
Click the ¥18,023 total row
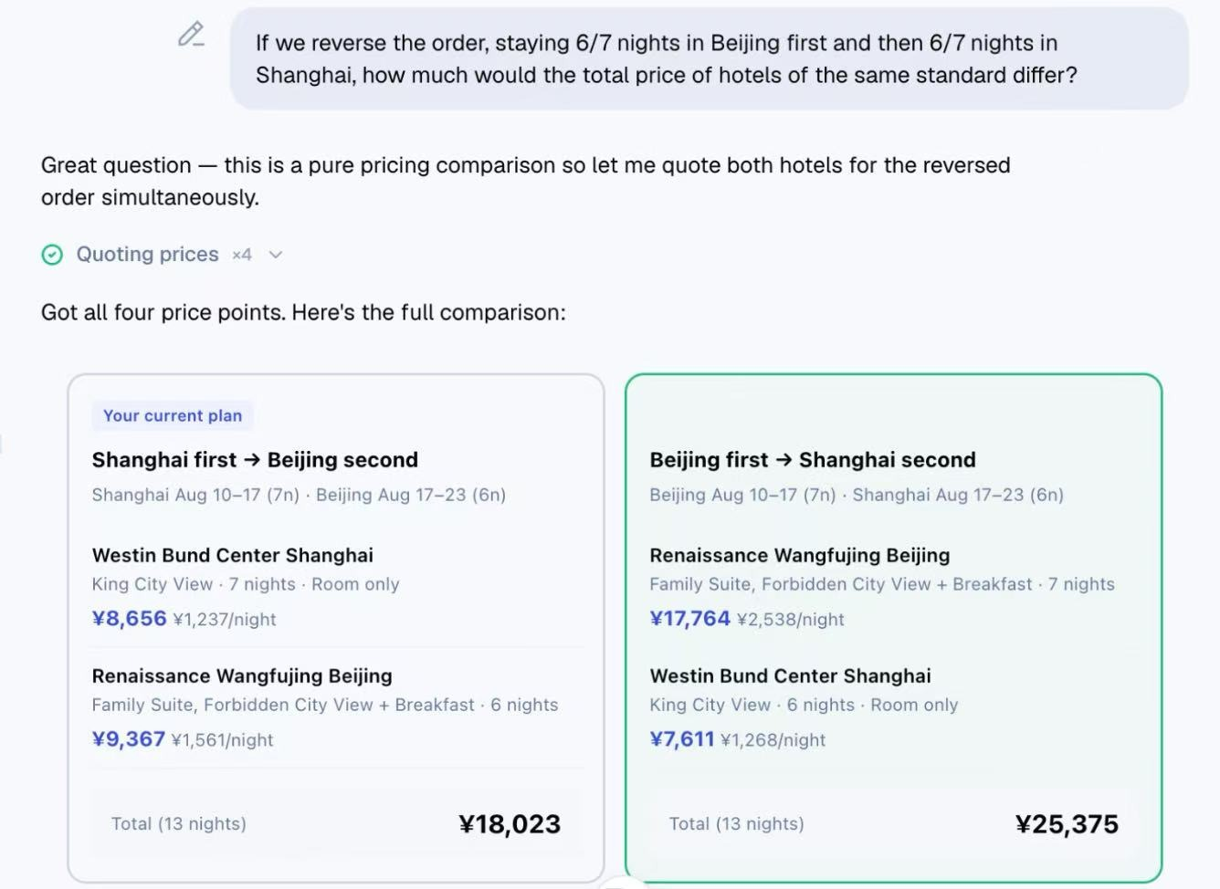click(x=336, y=824)
